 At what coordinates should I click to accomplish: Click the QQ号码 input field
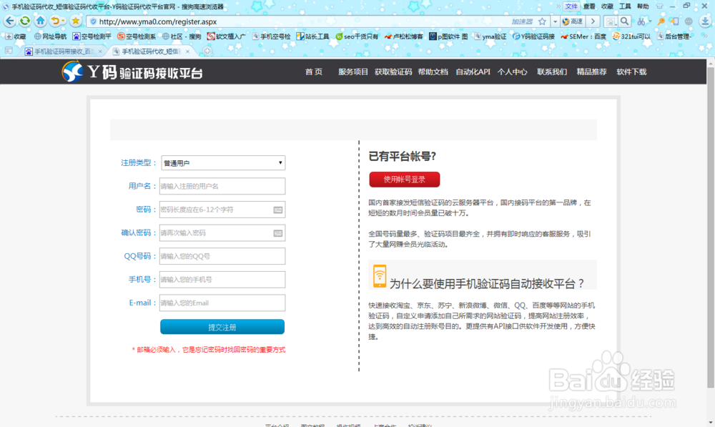222,256
